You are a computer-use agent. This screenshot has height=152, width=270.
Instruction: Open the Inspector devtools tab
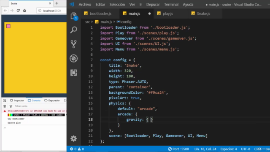17,100
